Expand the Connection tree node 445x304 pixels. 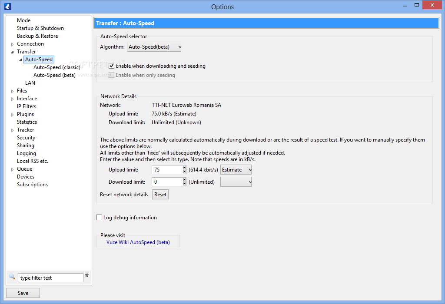[x=12, y=44]
